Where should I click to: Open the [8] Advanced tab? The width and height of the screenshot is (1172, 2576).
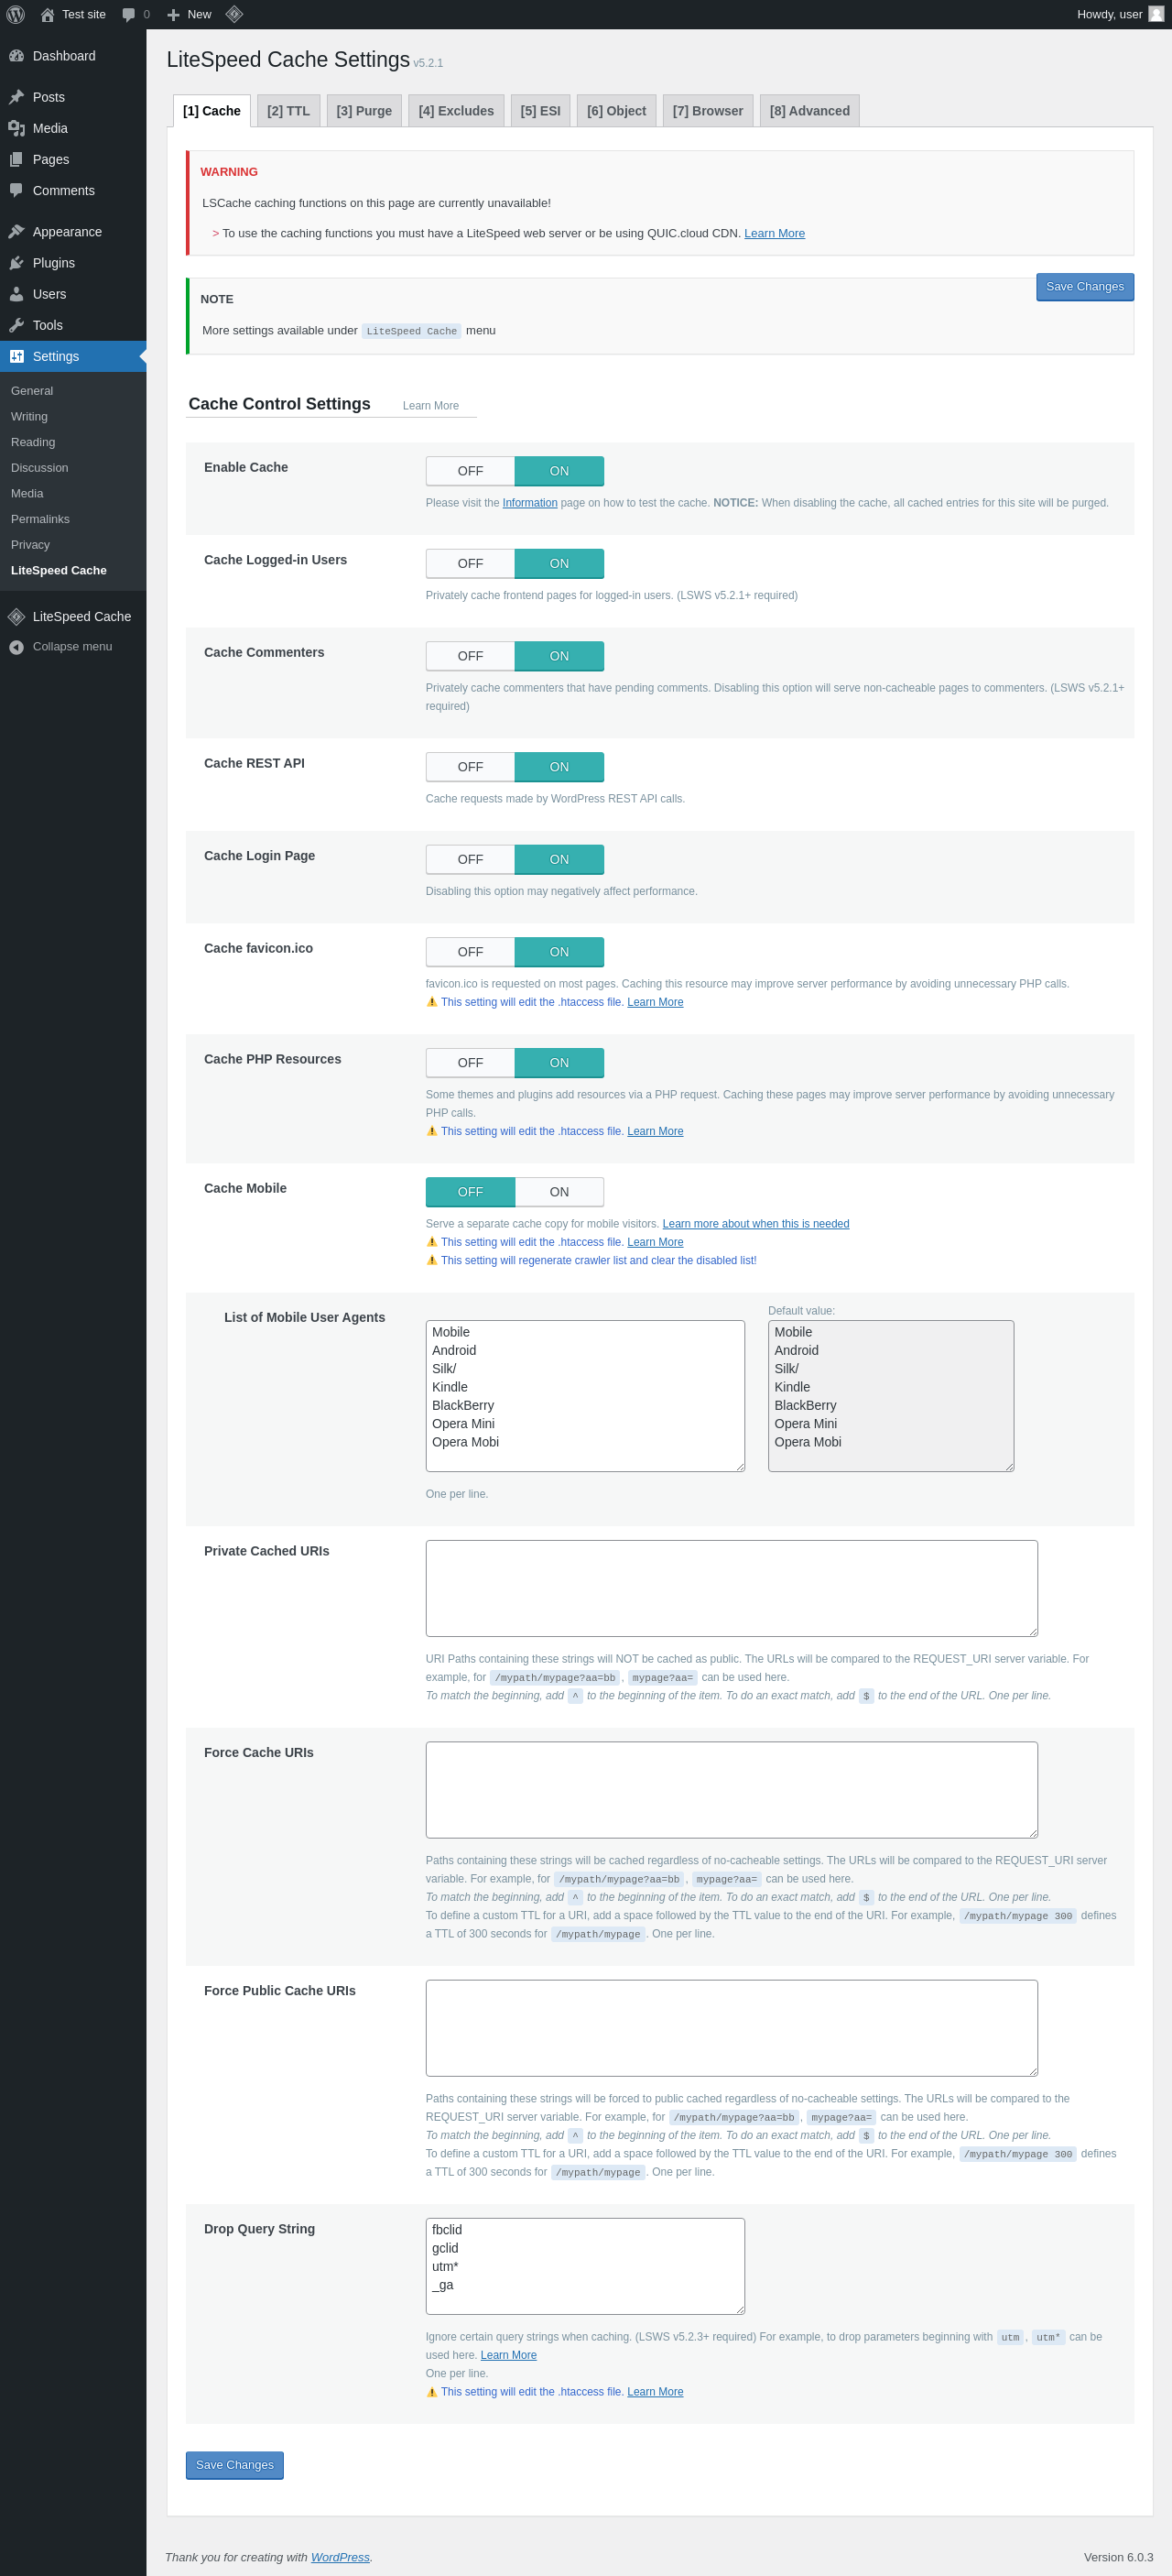click(809, 111)
